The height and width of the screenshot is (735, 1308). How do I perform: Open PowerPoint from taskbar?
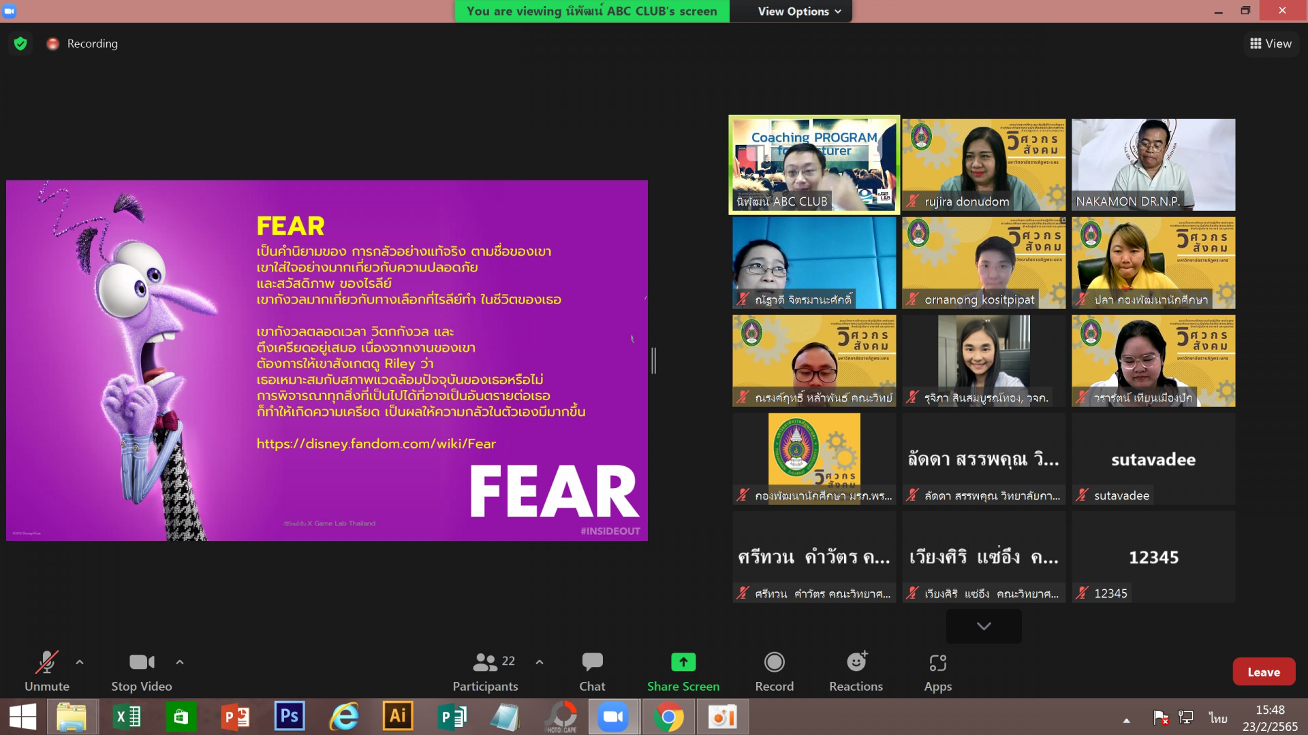(x=235, y=717)
